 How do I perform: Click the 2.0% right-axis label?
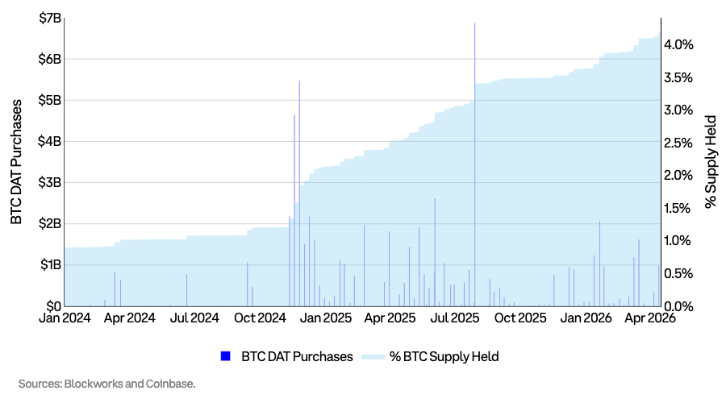click(x=678, y=176)
